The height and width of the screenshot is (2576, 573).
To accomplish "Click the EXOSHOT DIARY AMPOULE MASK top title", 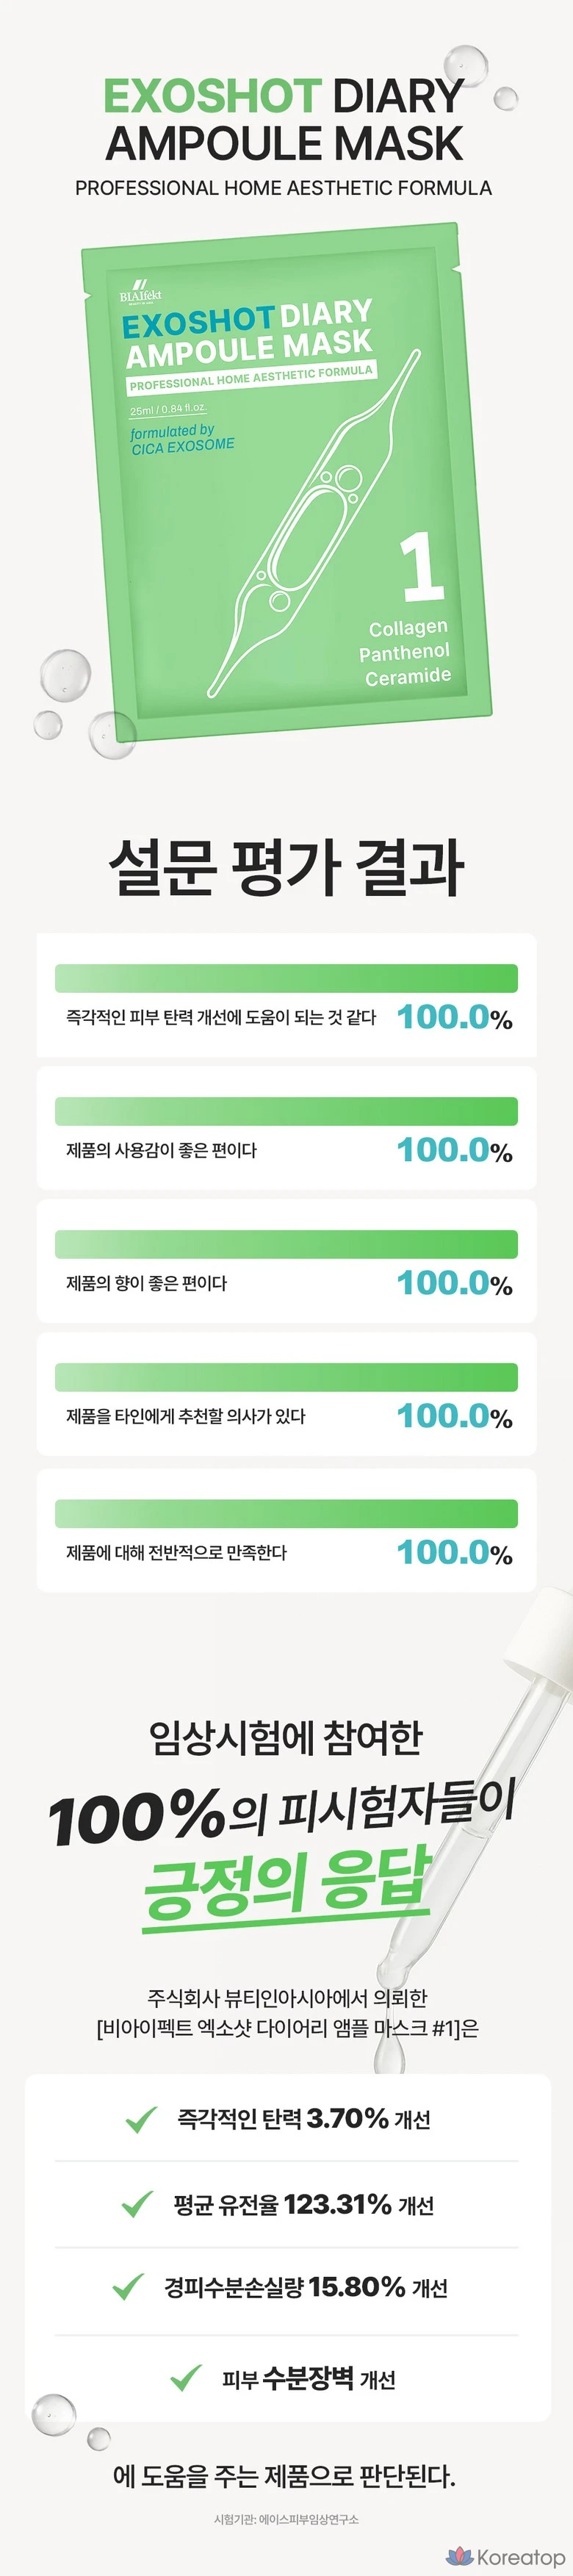I will tap(284, 120).
